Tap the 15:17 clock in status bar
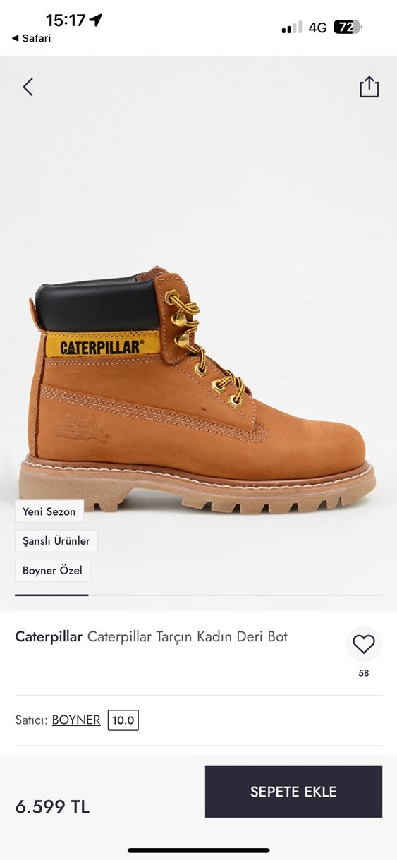 (65, 20)
